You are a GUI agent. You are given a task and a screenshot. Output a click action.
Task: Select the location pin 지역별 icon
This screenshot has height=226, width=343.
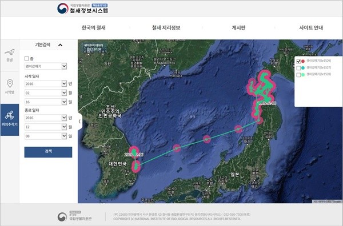point(10,84)
